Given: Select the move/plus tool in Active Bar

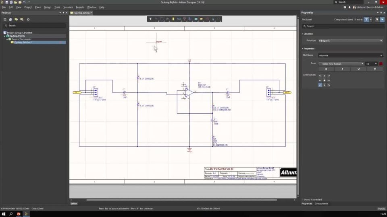Looking at the screenshot, I should point(156,19).
